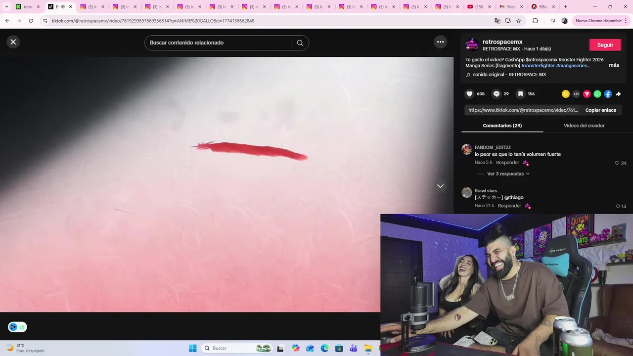Click the Seguir follow button
Screen dimensions: 633x356
click(605, 44)
